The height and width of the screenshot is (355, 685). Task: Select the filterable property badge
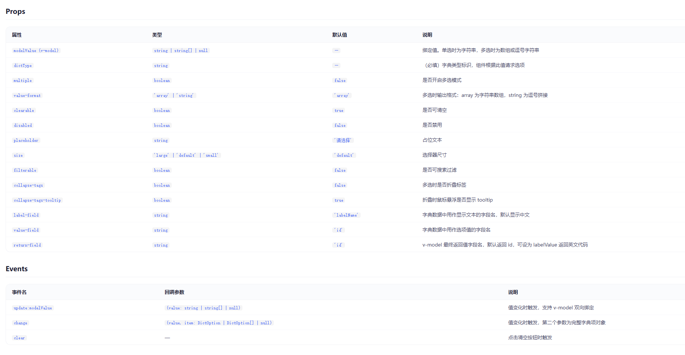point(25,170)
